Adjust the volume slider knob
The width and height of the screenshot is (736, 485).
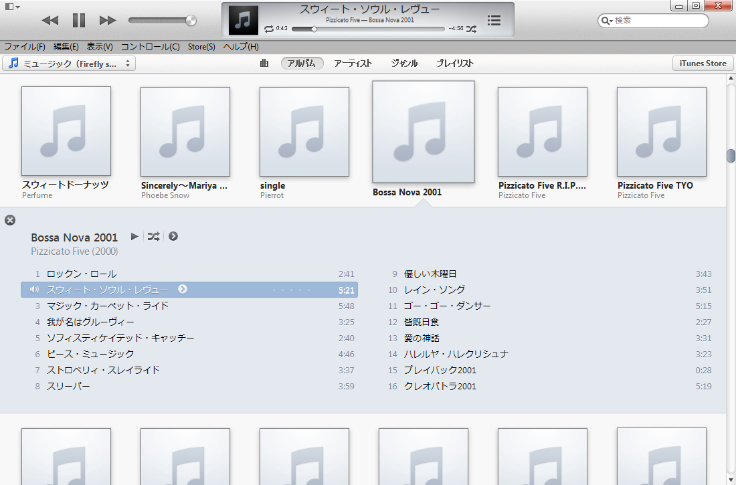(191, 20)
